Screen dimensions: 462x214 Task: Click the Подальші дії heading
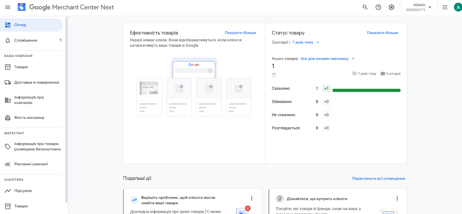click(x=137, y=178)
